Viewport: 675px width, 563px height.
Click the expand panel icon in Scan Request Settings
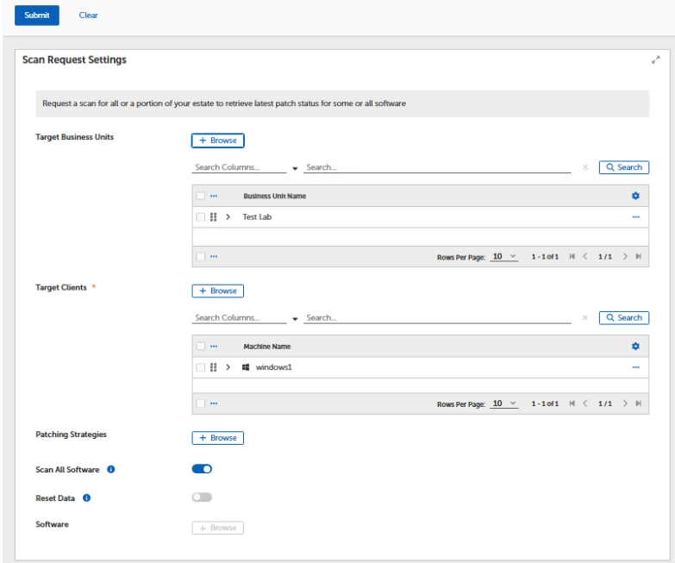(656, 60)
